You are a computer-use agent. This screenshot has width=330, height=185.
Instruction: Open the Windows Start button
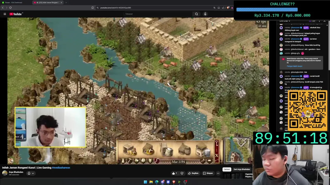(145, 182)
